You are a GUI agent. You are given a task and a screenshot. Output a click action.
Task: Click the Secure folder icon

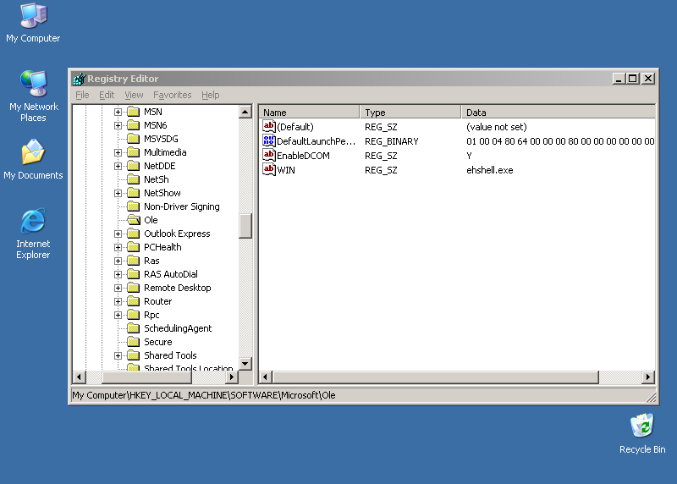click(x=134, y=342)
